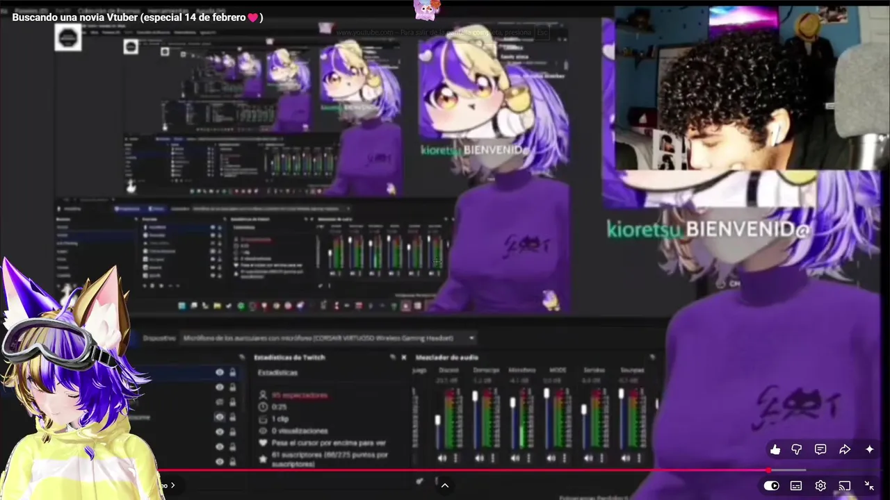This screenshot has height=500, width=890.
Task: Open the Dispositivo microphone dropdown
Action: (330, 338)
